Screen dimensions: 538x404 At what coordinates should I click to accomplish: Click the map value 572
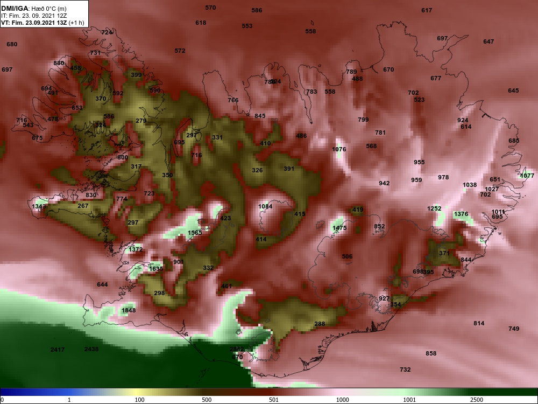pos(180,51)
